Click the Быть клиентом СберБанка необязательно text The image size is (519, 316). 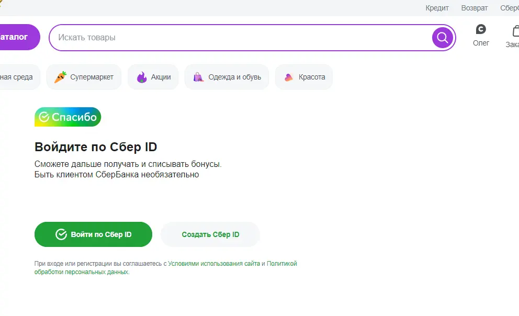[x=117, y=175]
